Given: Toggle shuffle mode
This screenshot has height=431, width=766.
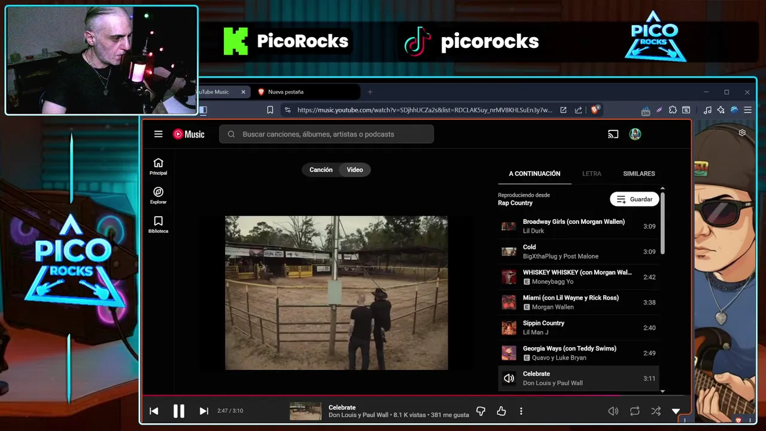Looking at the screenshot, I should [x=656, y=411].
